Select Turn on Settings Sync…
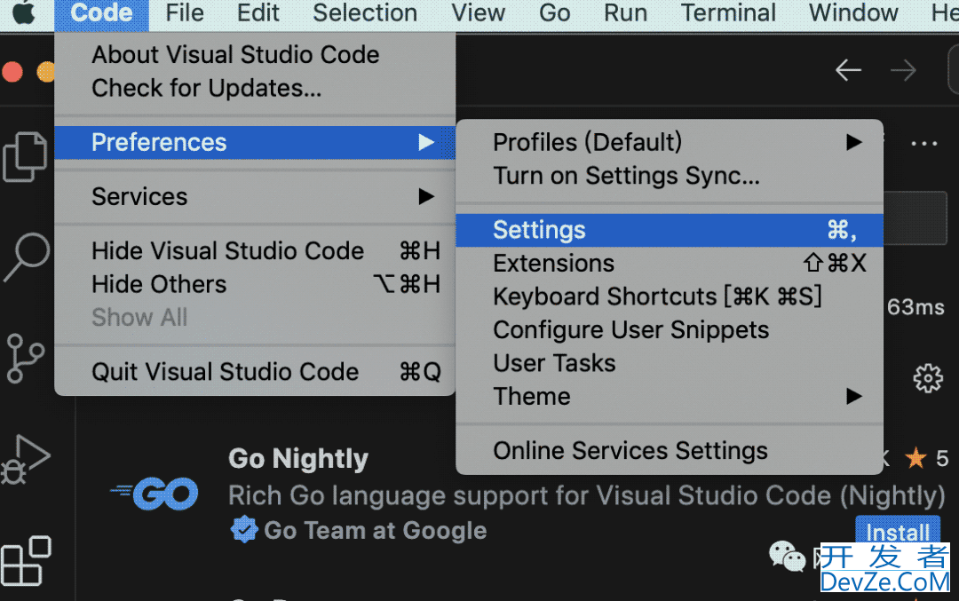The width and height of the screenshot is (959, 601). click(x=670, y=176)
